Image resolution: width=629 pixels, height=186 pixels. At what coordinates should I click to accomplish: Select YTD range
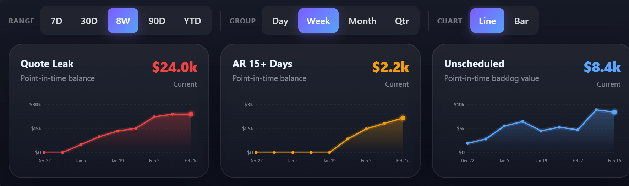point(192,21)
